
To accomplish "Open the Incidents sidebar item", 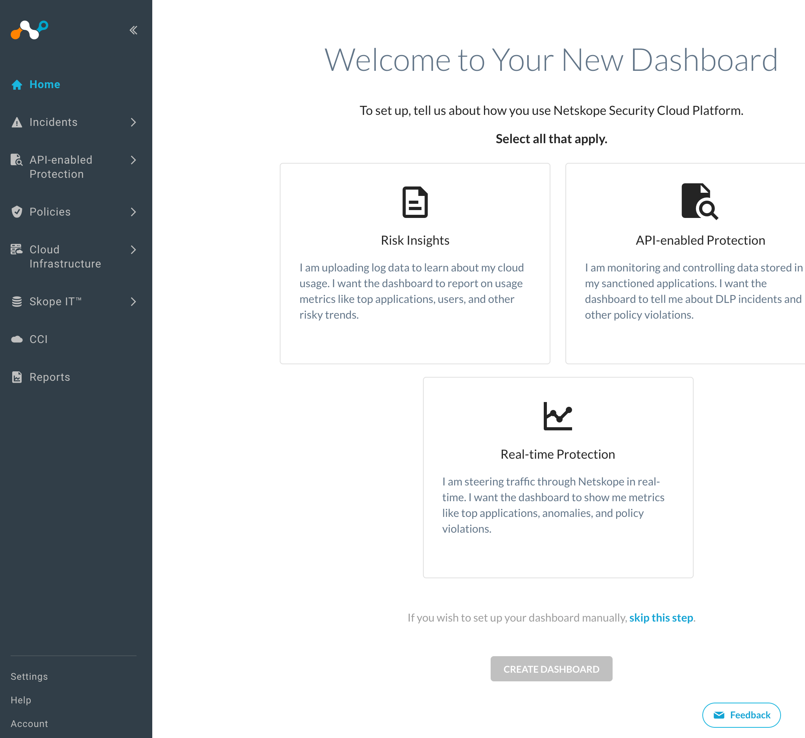I will pos(54,122).
